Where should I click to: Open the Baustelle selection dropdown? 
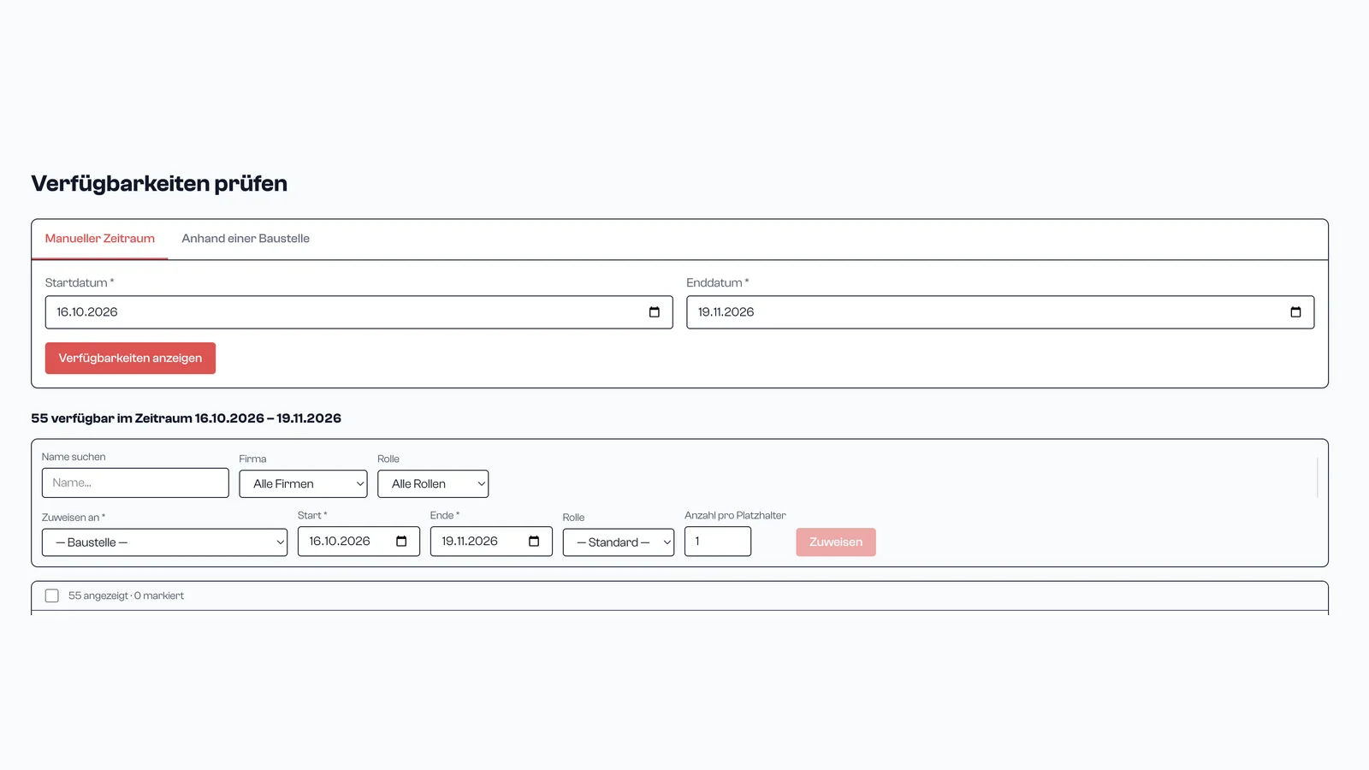point(164,542)
